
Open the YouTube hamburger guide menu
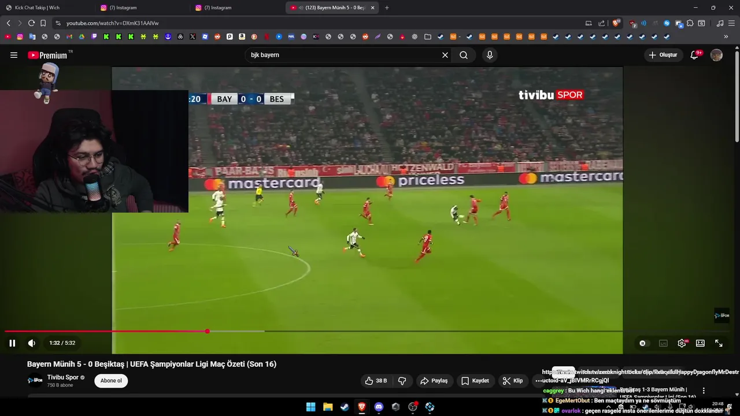click(x=13, y=55)
